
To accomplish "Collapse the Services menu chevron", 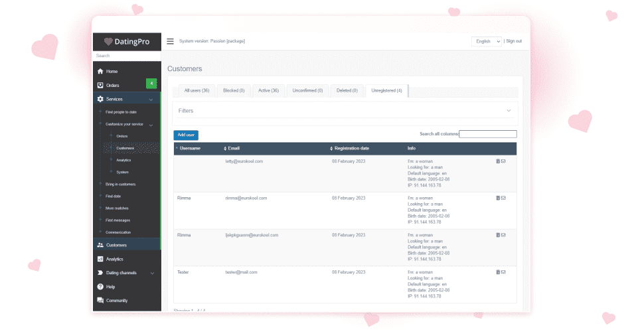I will click(151, 100).
